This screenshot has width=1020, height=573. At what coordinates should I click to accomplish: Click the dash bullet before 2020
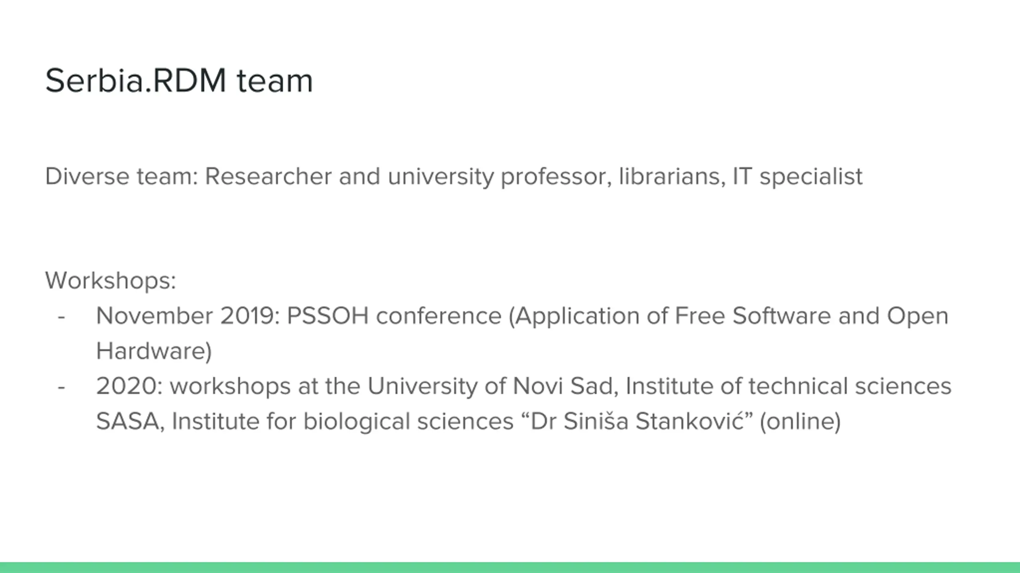point(61,388)
